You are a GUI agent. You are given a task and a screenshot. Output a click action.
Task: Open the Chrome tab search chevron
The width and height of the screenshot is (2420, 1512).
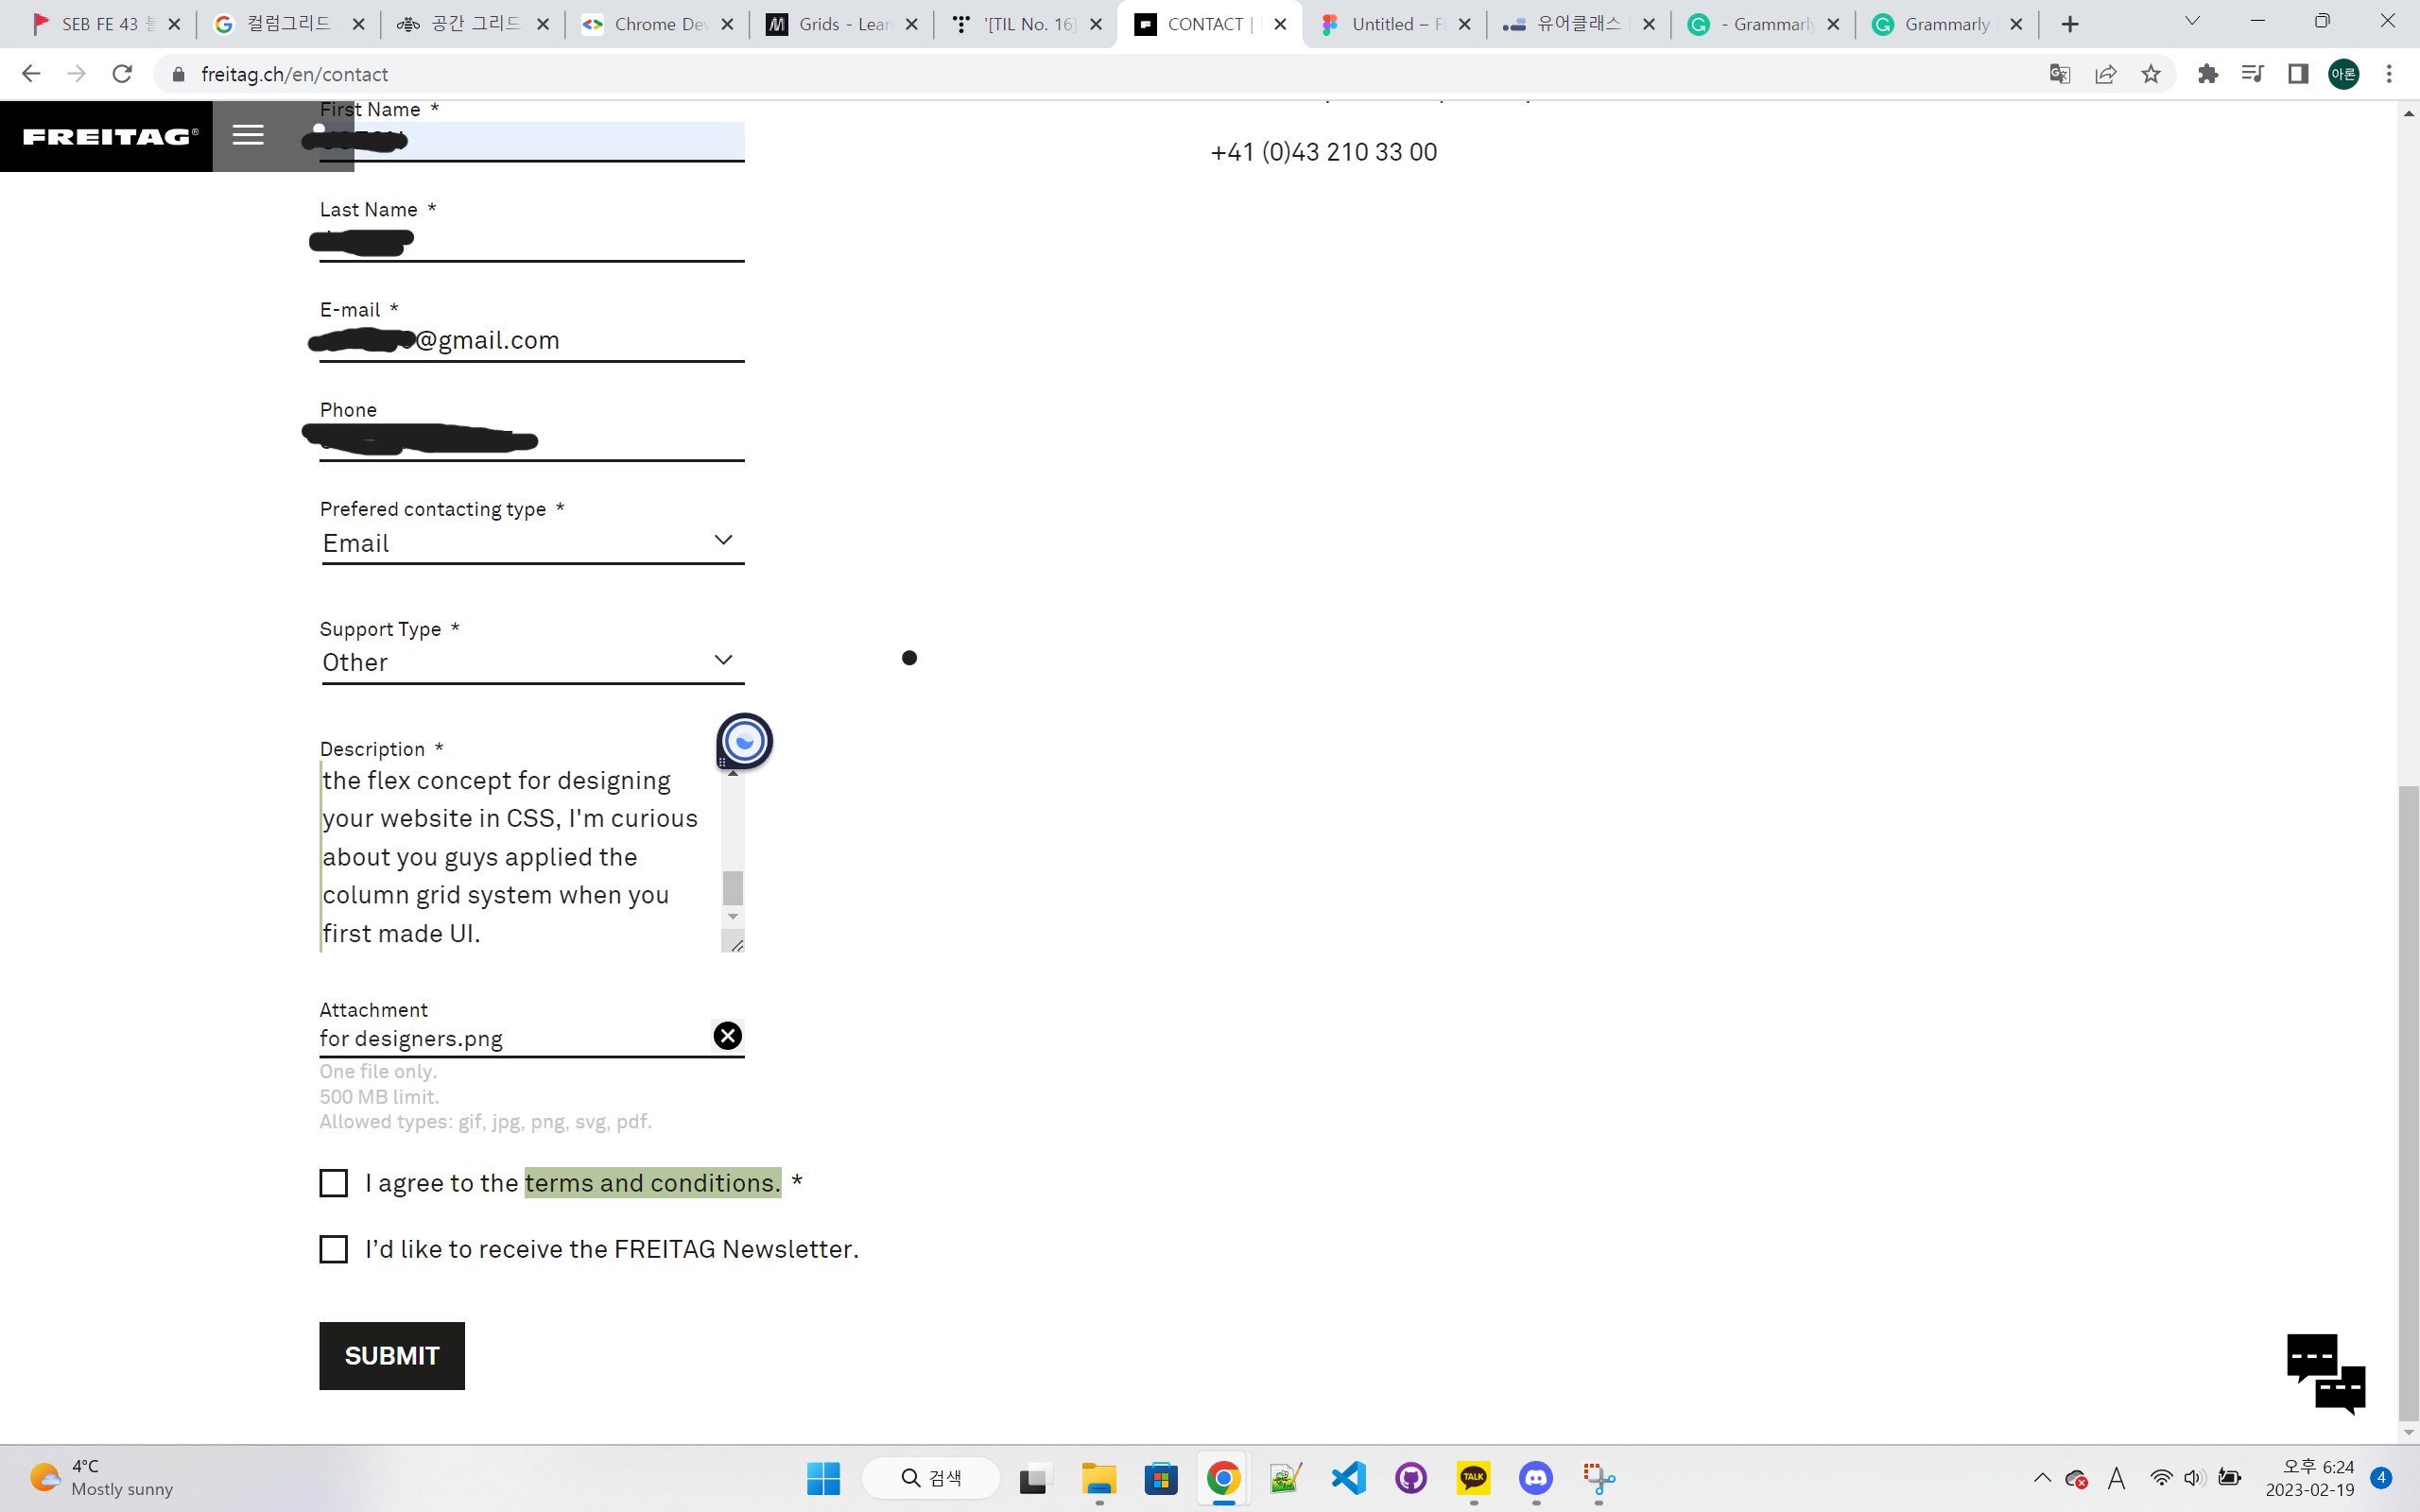pyautogui.click(x=2192, y=22)
